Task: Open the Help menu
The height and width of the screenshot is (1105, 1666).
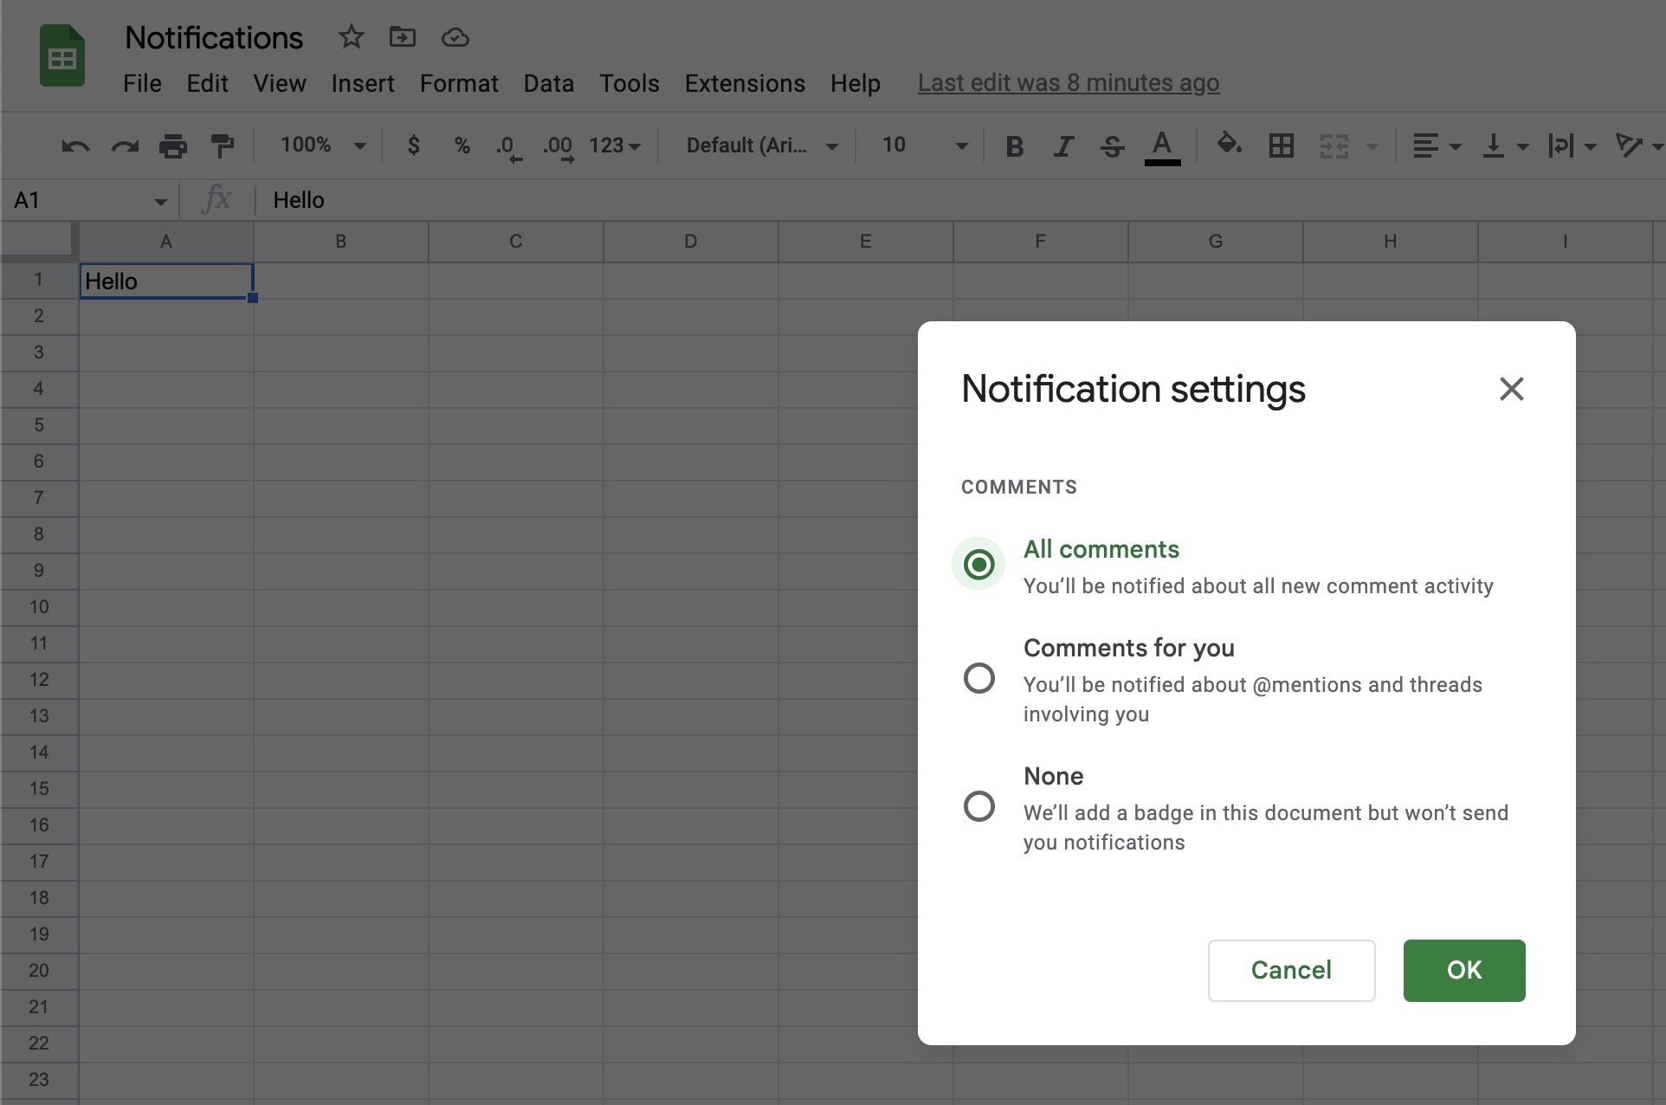Action: [855, 83]
